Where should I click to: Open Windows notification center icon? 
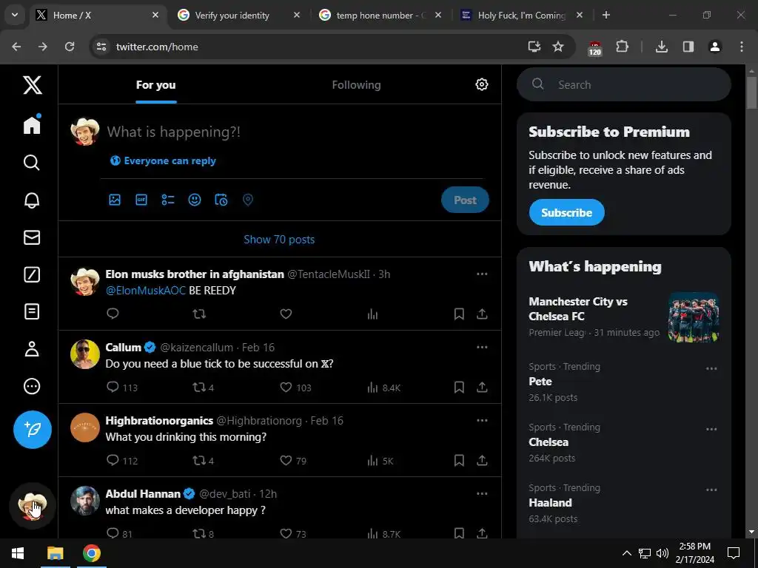point(734,553)
